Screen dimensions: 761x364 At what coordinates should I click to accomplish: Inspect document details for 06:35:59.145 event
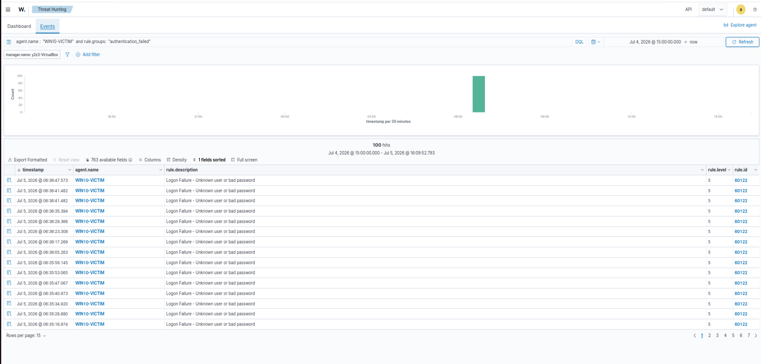pos(9,263)
